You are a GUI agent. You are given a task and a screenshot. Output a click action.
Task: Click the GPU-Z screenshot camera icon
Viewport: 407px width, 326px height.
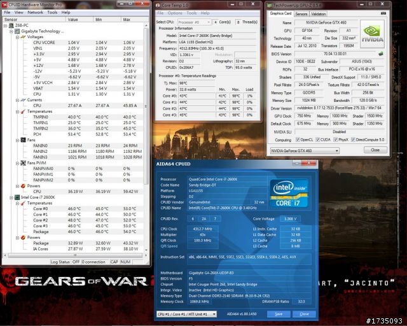(383, 13)
